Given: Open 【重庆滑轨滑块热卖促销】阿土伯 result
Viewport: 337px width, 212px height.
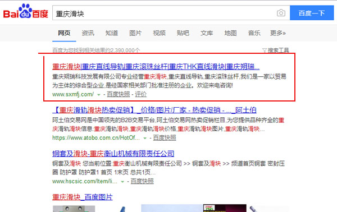Looking at the screenshot, I should pyautogui.click(x=154, y=110).
